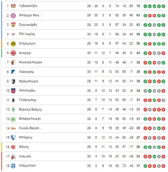The height and width of the screenshot is (172, 168).
Task: Select the Stuttgart club crest
Action: (x=13, y=25)
